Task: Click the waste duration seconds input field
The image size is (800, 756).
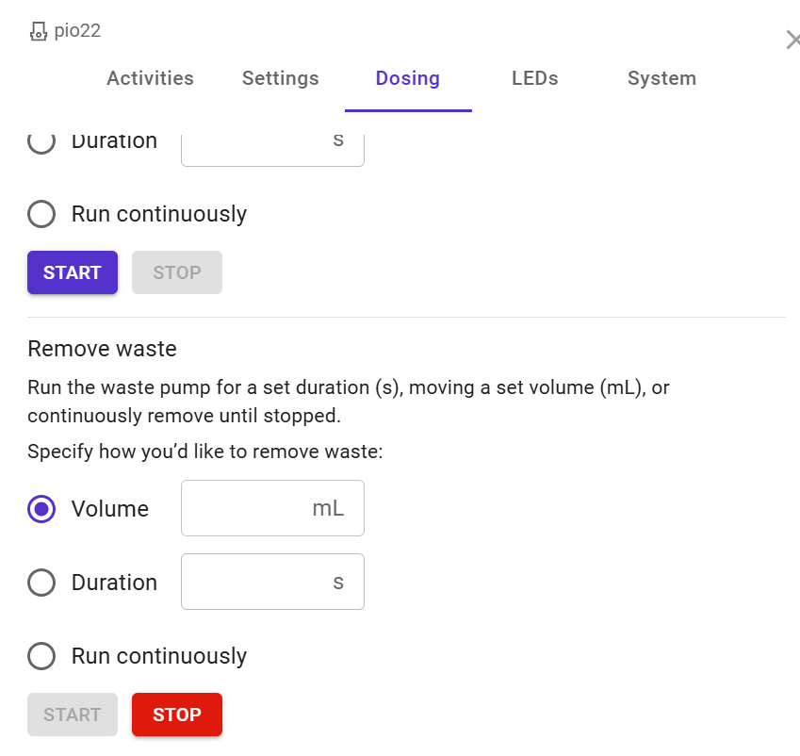Action: [x=254, y=583]
